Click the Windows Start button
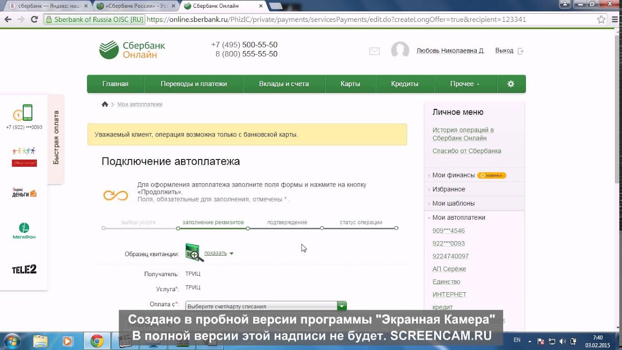This screenshot has width=622, height=350. tap(11, 341)
